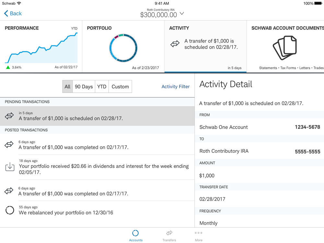Open the rebalanced portfolio 12/30/16 entry
The height and width of the screenshot is (243, 324).
point(97,210)
